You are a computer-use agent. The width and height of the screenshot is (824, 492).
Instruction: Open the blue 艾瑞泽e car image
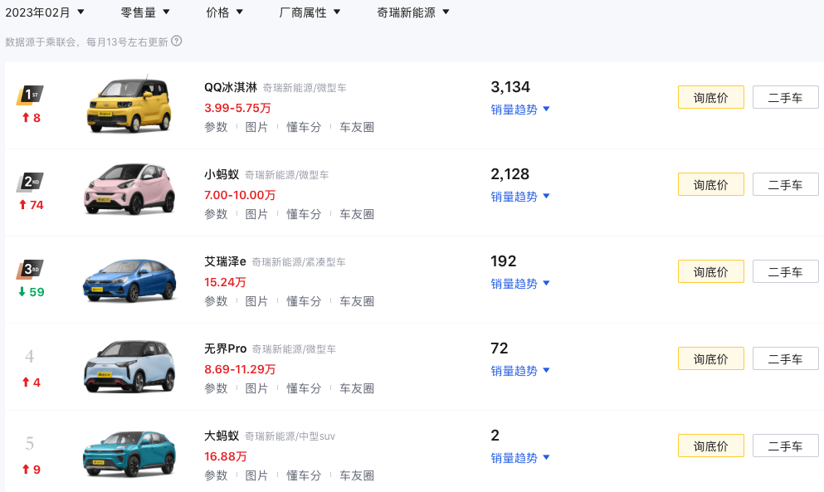(x=129, y=280)
